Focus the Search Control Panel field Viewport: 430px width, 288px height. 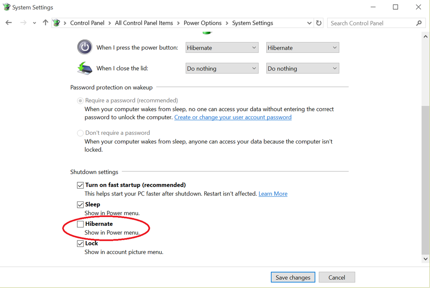coord(372,23)
